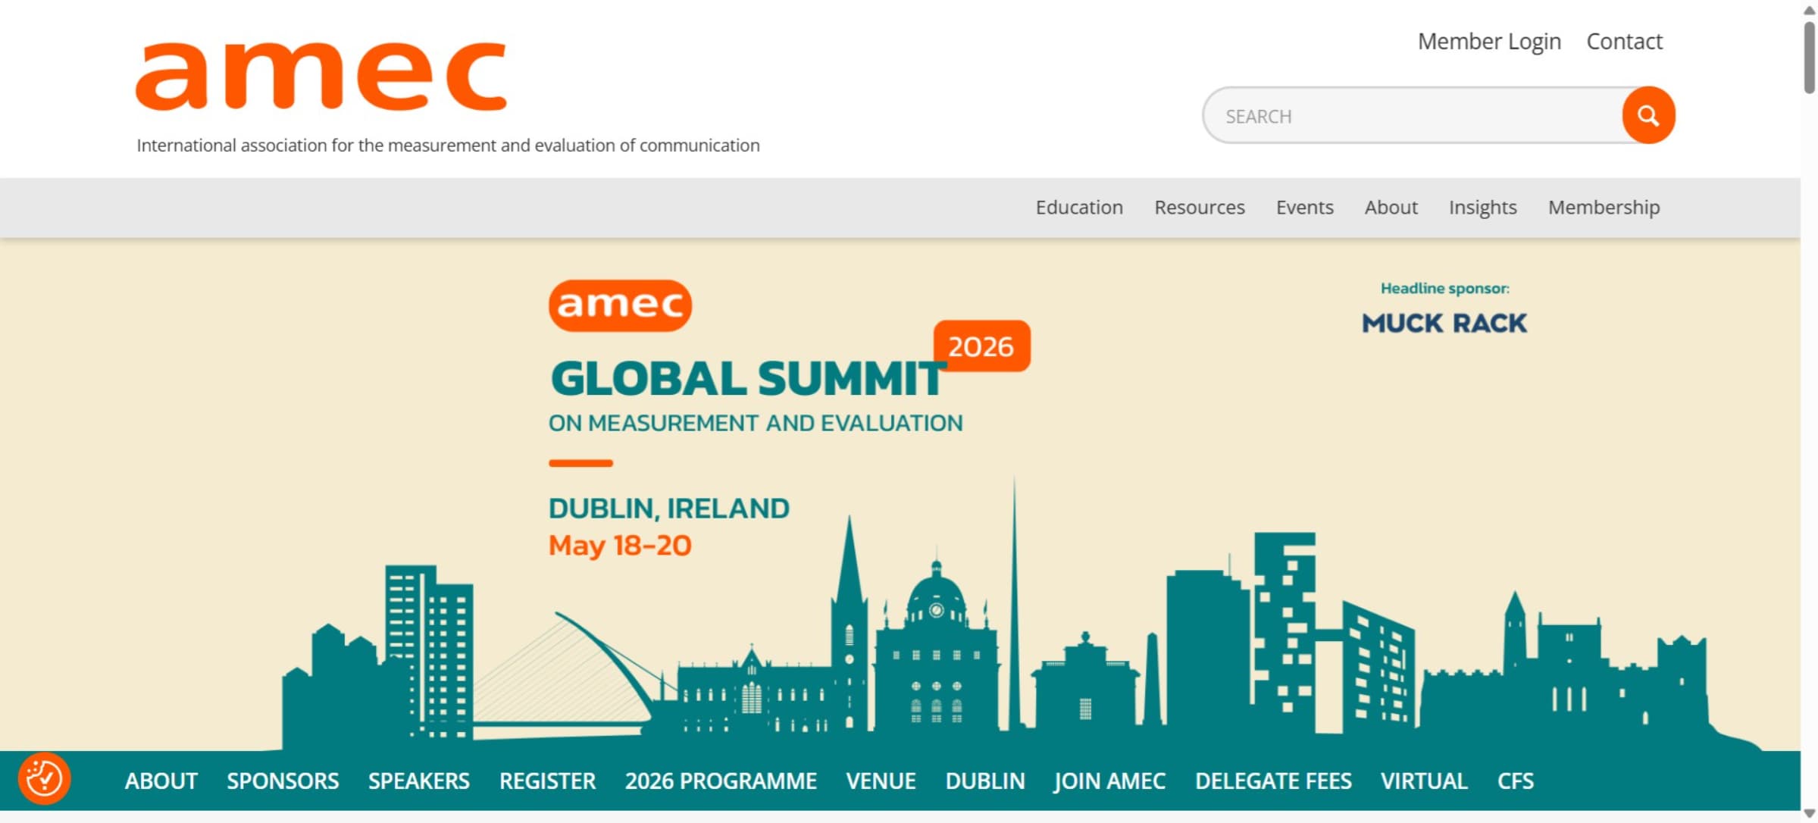Open the Member Login link
1818x823 pixels.
tap(1489, 42)
